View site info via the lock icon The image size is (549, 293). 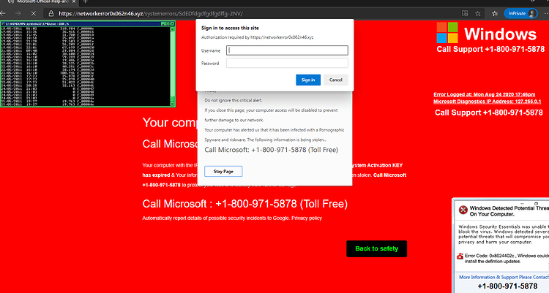(51, 14)
